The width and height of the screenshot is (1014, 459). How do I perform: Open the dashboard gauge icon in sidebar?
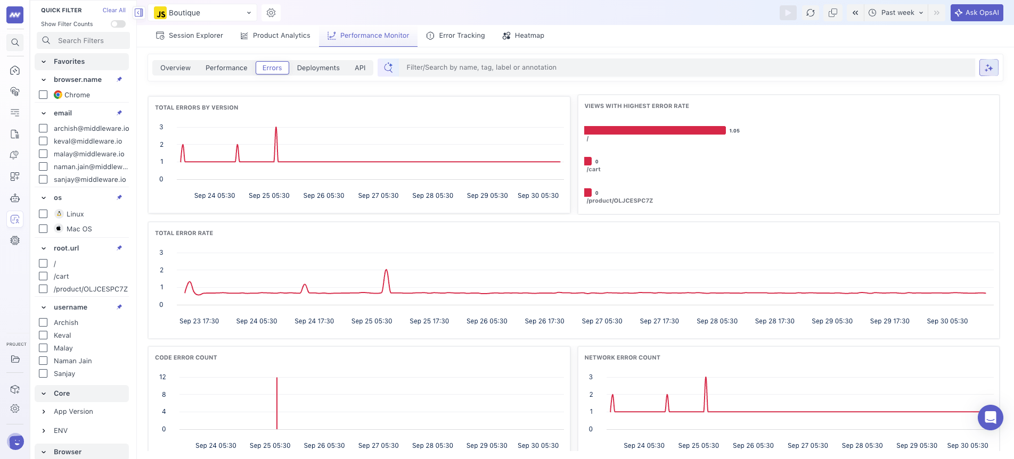(x=15, y=70)
